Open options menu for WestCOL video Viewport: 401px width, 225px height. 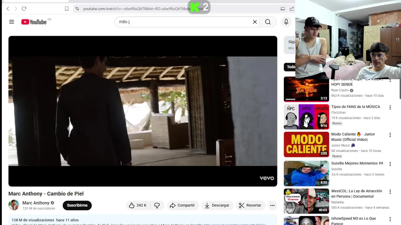point(390,192)
